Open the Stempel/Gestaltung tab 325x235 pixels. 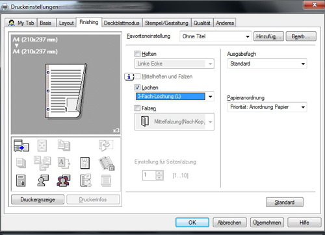coord(166,23)
